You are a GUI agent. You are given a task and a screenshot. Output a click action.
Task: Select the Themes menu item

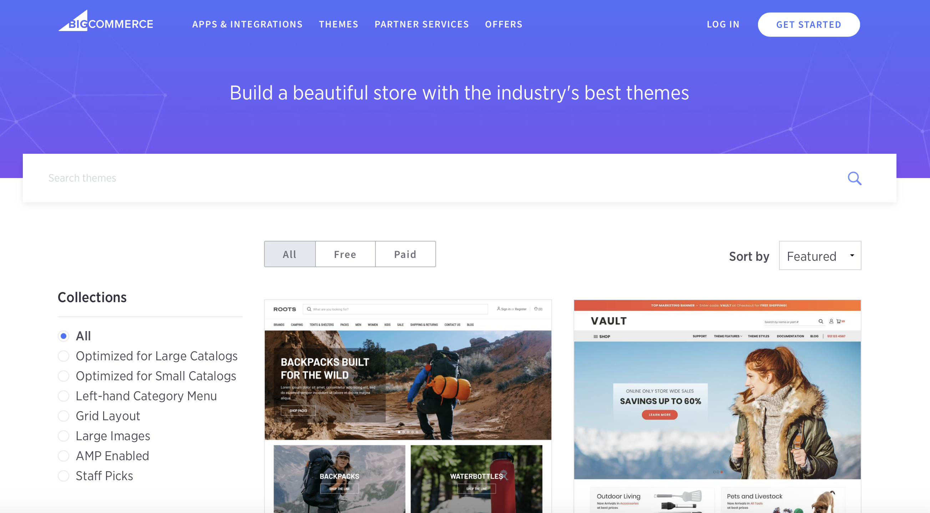[339, 24]
